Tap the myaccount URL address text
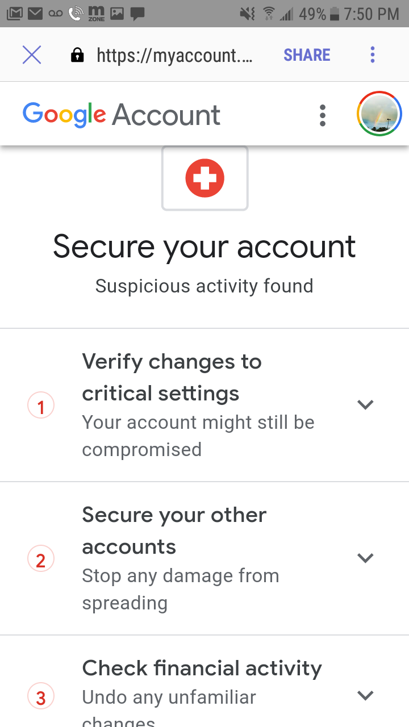The image size is (409, 727). point(174,55)
